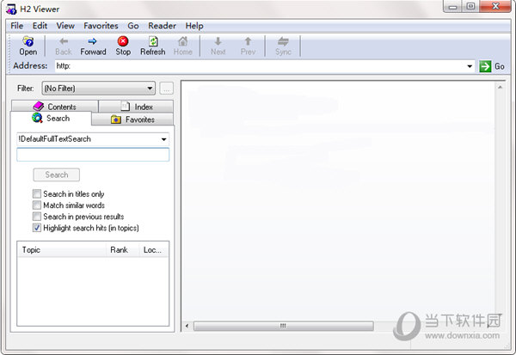Screen dimensions: 516x355
Task: Enable Match similar words checkbox
Action: (x=37, y=205)
